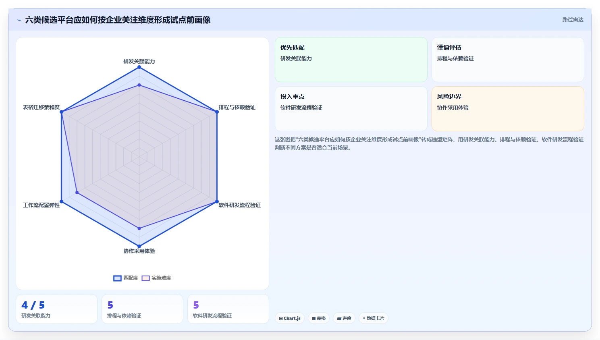Click the 排程与依赖验证 radar axis label
The image size is (600, 340).
237,107
